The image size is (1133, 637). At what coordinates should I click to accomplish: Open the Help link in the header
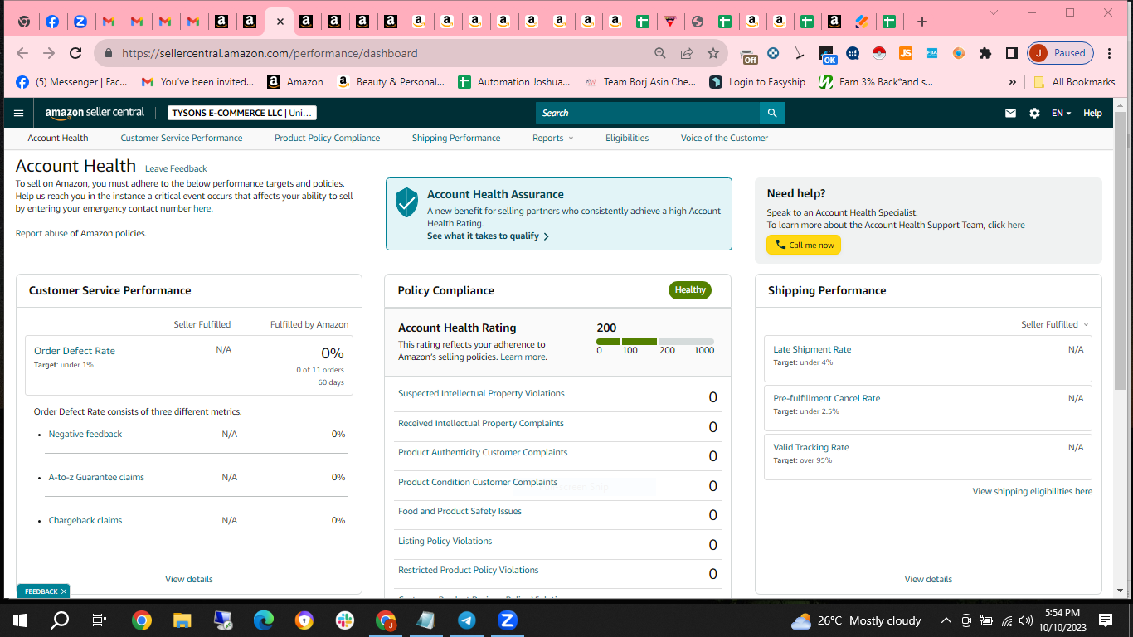coord(1092,113)
